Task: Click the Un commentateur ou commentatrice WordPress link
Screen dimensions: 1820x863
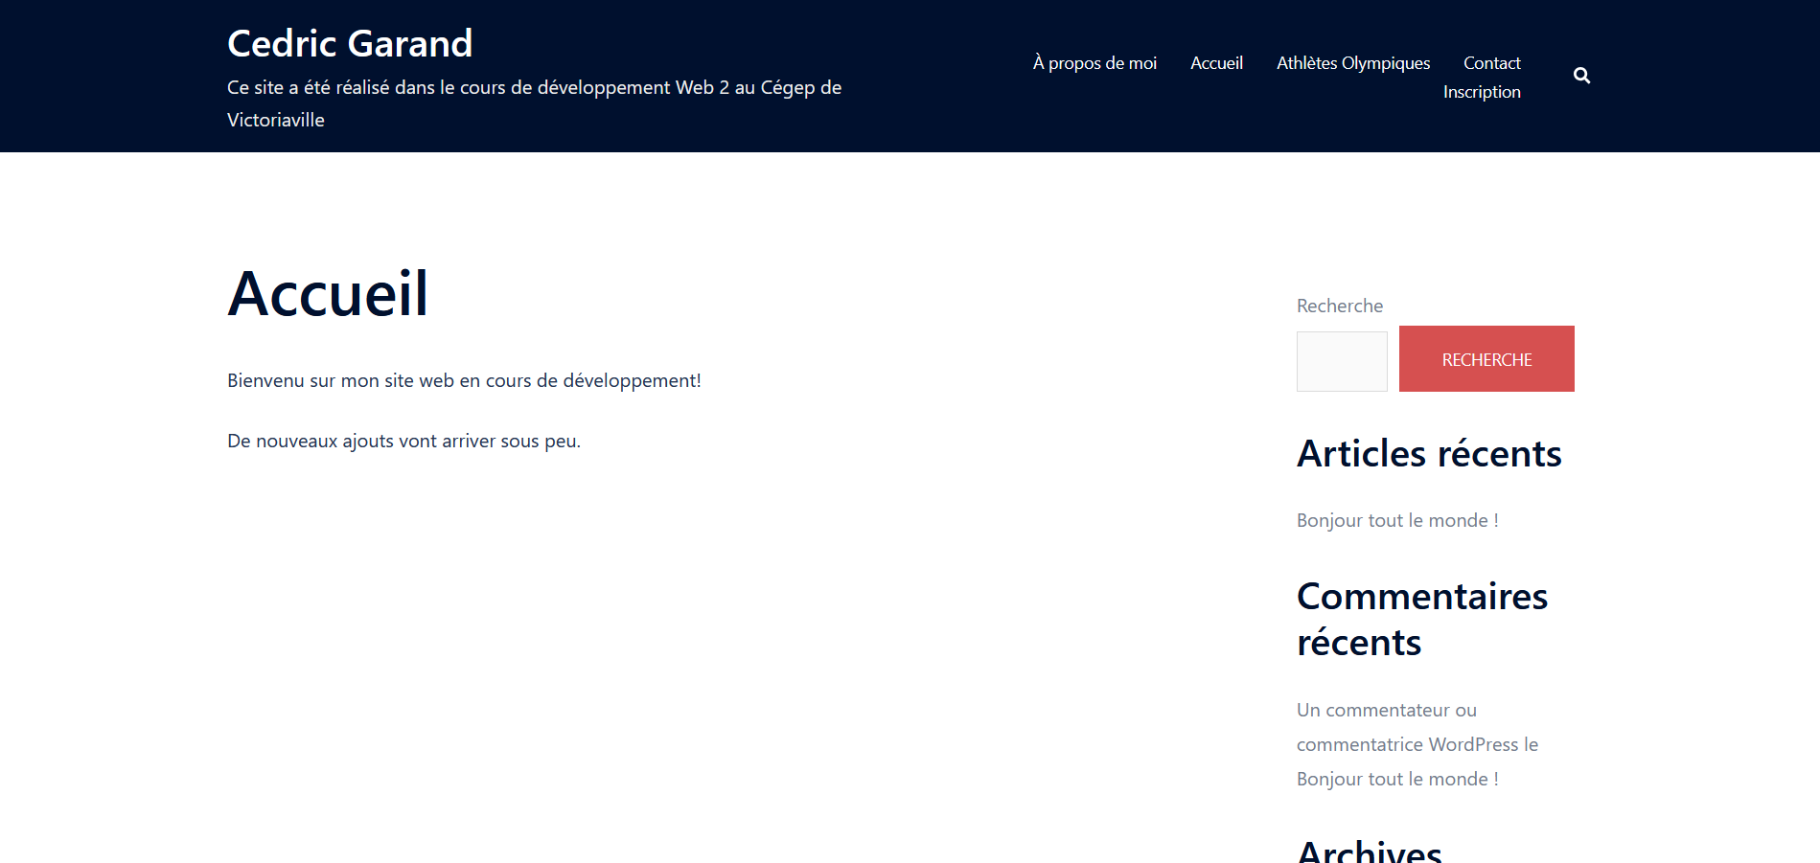Action: tap(1417, 727)
